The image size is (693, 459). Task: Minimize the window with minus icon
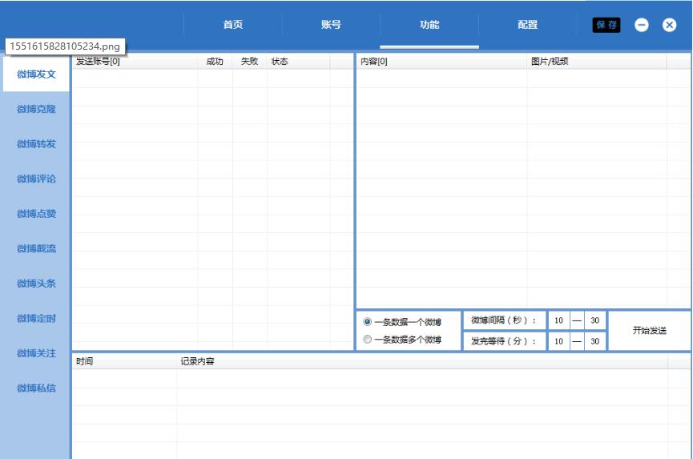[642, 25]
